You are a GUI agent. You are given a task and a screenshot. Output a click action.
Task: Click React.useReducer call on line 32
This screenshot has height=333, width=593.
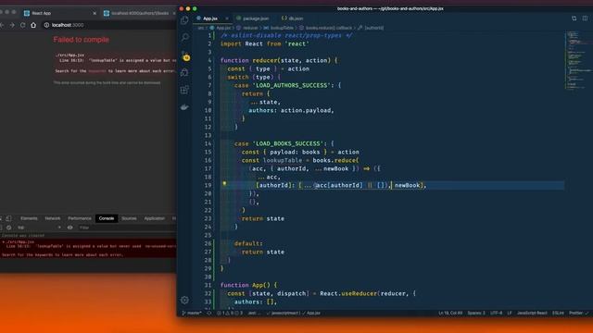(x=348, y=293)
